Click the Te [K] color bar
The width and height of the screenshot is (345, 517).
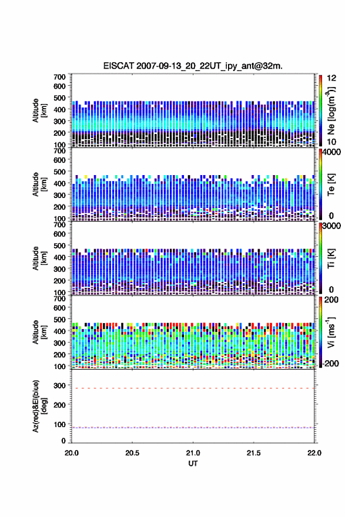[320, 184]
